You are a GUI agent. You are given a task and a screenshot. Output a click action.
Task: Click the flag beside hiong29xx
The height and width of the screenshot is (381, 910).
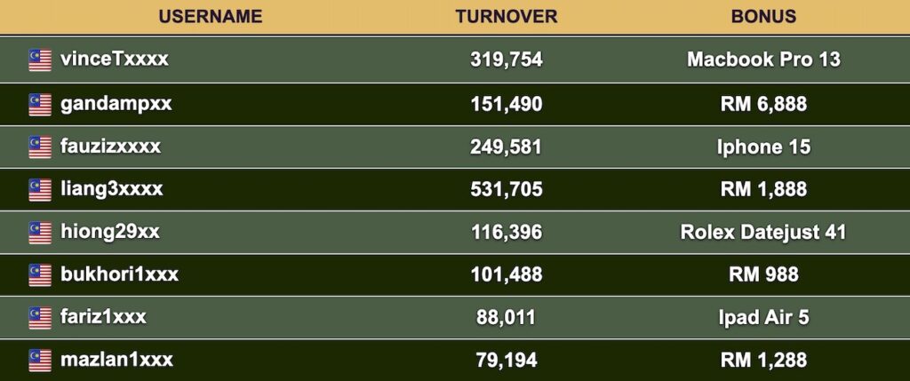(40, 233)
